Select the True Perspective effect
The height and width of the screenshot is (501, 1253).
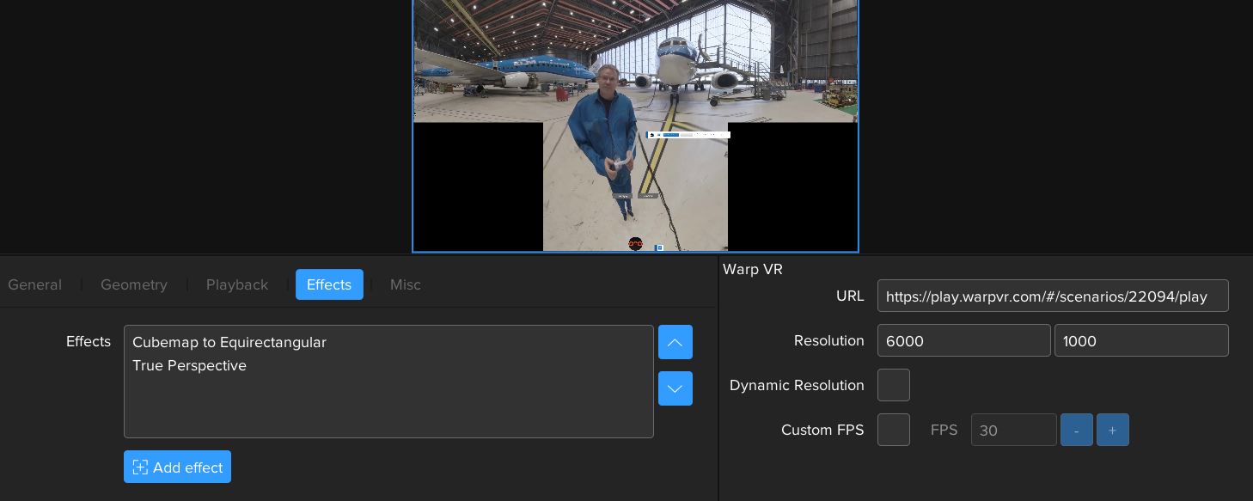190,365
